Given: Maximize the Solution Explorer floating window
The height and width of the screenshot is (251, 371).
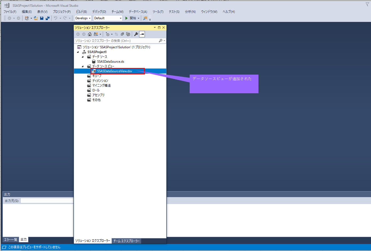Looking at the screenshot, I should pyautogui.click(x=159, y=27).
